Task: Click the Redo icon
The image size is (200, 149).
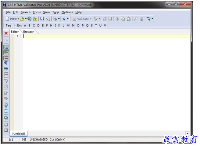Action: coord(110,19)
